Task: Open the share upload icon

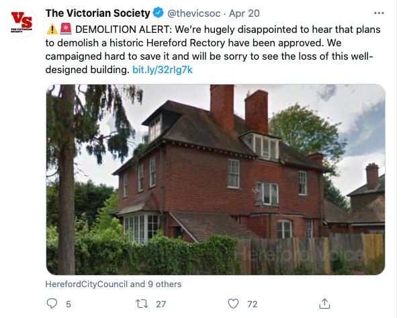Action: pyautogui.click(x=324, y=304)
